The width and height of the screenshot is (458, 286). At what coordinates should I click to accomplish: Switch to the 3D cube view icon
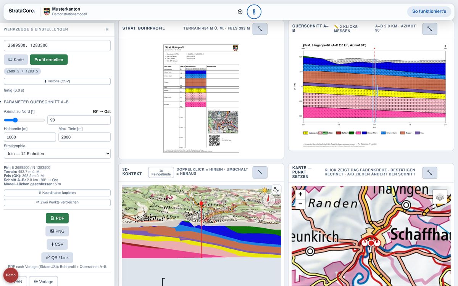click(x=240, y=12)
